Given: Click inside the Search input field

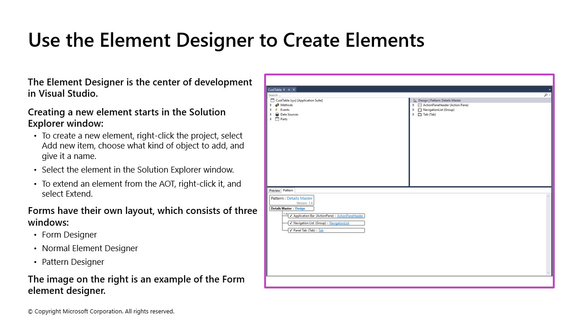Looking at the screenshot, I should pyautogui.click(x=318, y=95).
